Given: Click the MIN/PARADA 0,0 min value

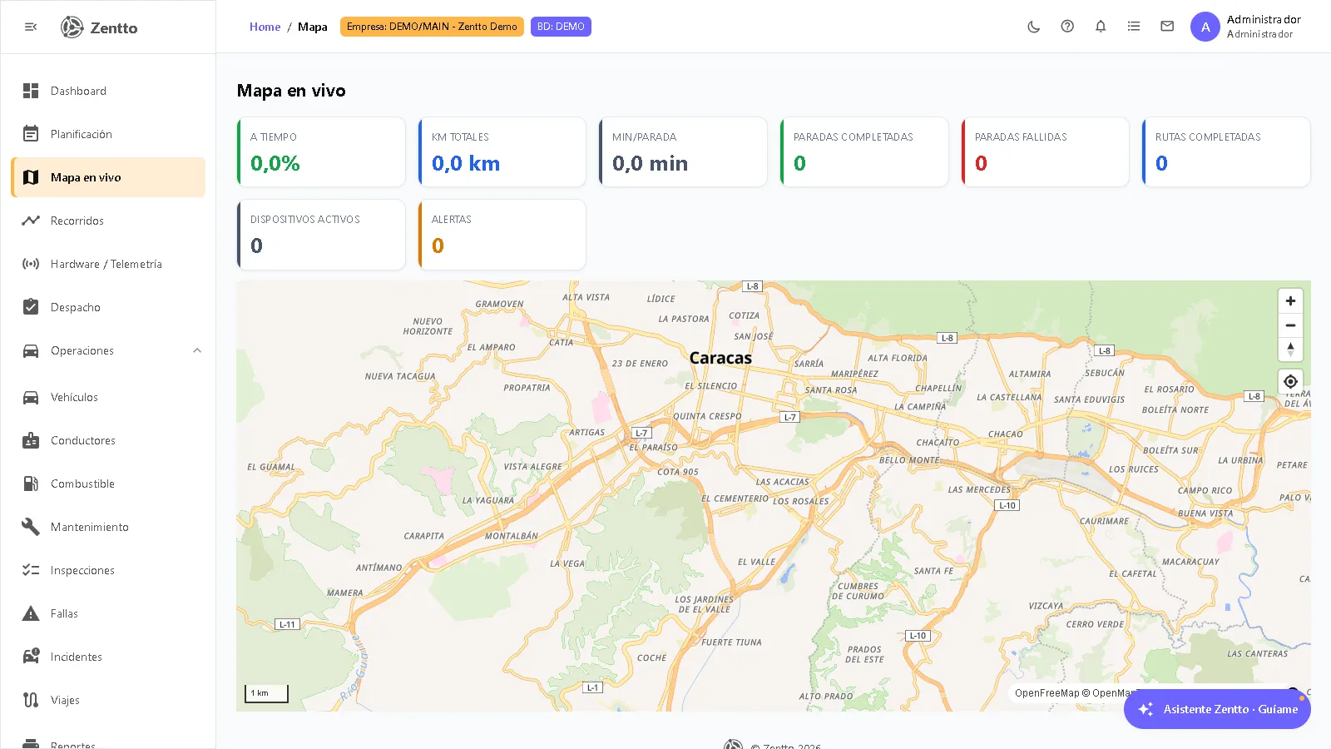Looking at the screenshot, I should tap(651, 164).
